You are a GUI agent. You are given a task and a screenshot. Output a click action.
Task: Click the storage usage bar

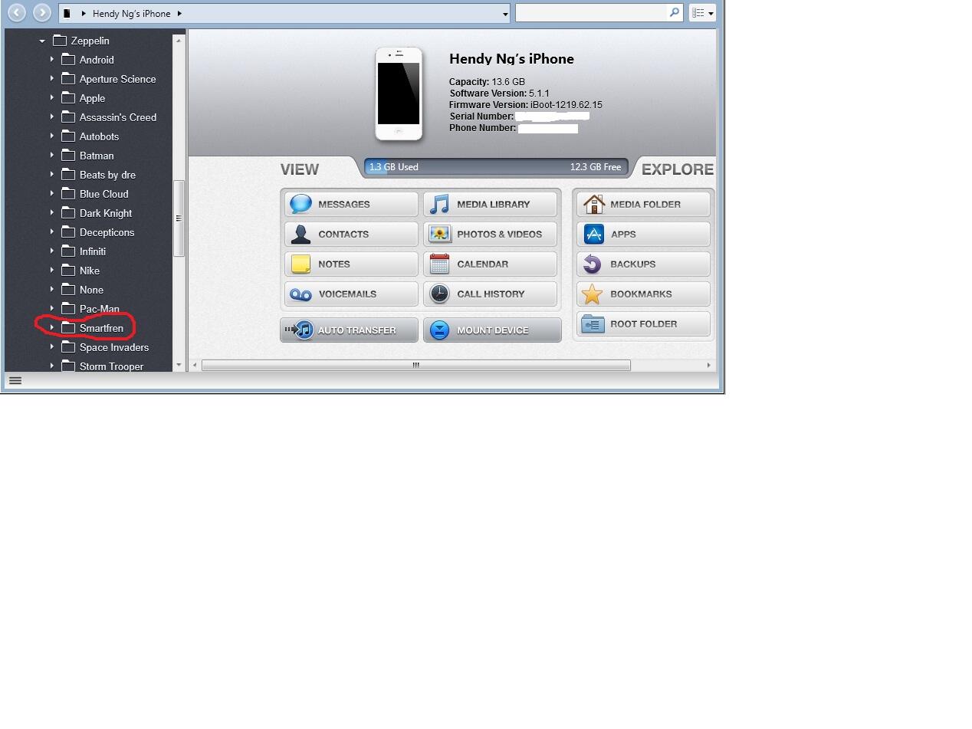pos(496,166)
